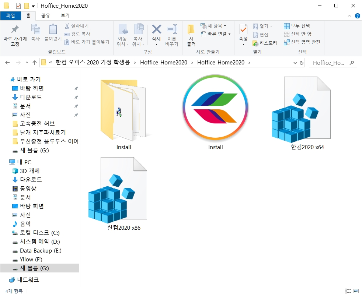Open 로컬 디스크 (C:)
The image size is (362, 296).
[x=39, y=233]
